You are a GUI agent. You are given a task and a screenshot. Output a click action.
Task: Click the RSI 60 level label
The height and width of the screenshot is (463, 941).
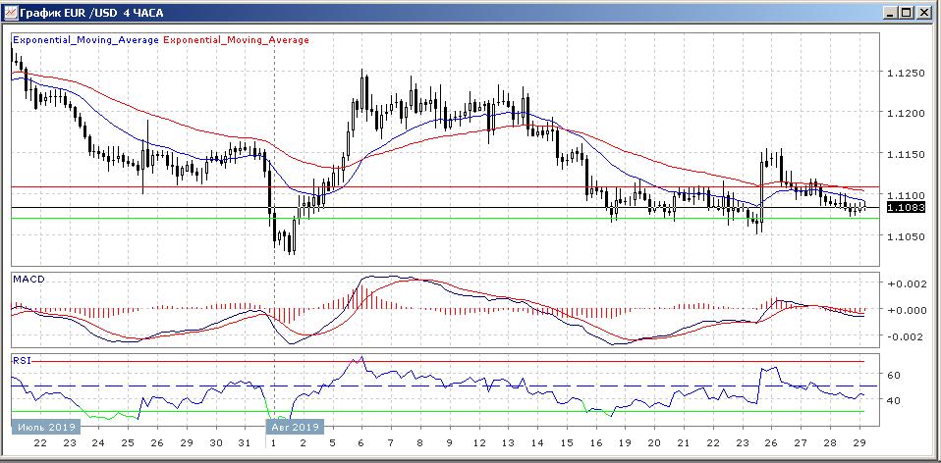894,375
